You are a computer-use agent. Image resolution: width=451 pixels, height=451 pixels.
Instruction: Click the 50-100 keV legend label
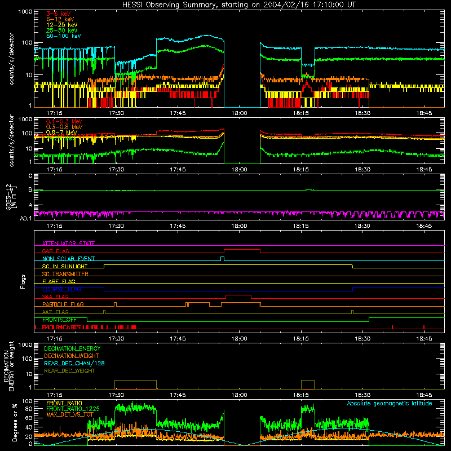pyautogui.click(x=64, y=36)
